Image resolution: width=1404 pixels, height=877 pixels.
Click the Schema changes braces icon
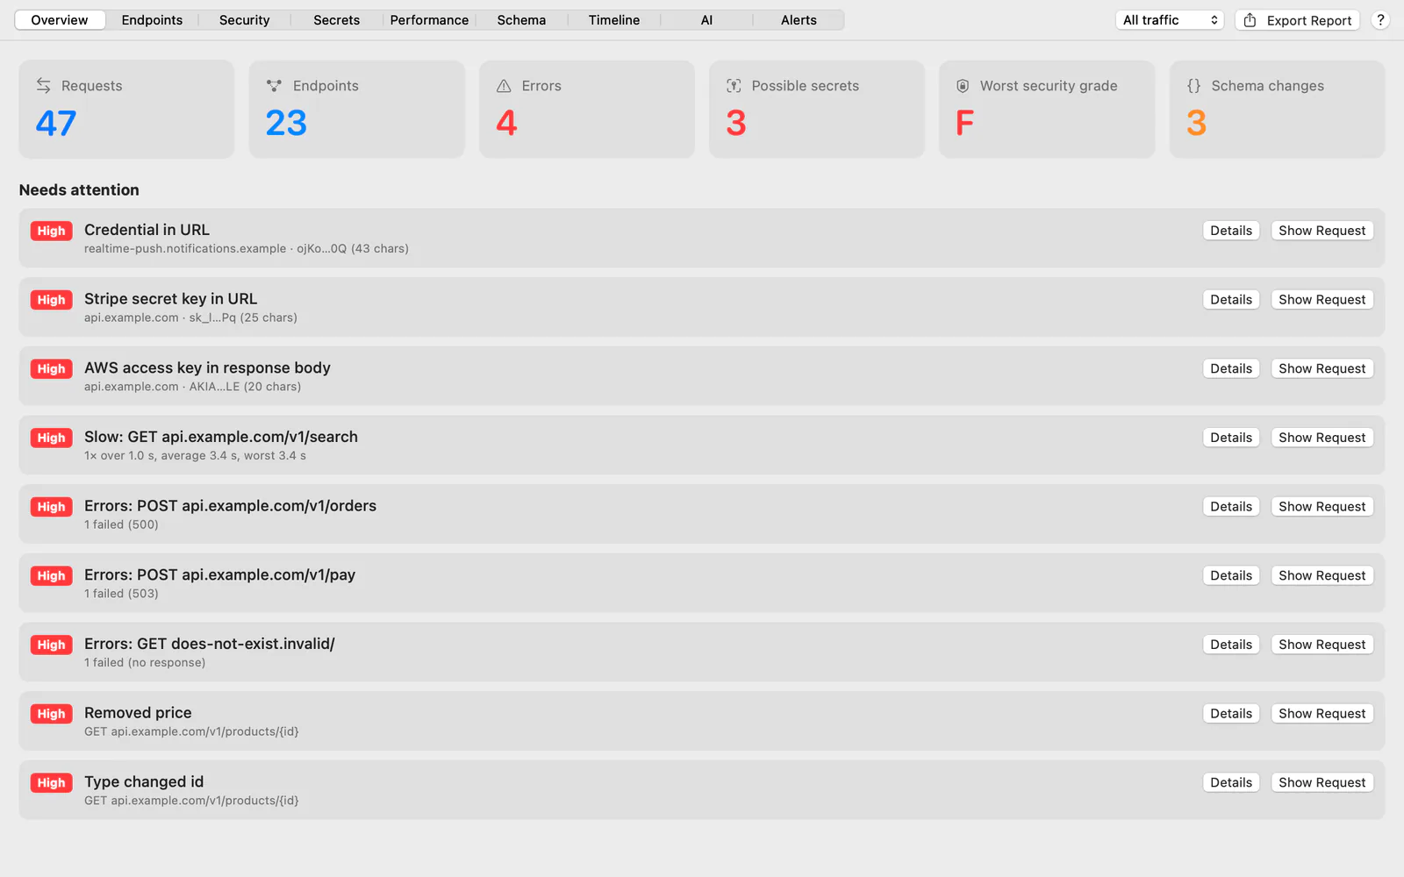point(1193,86)
